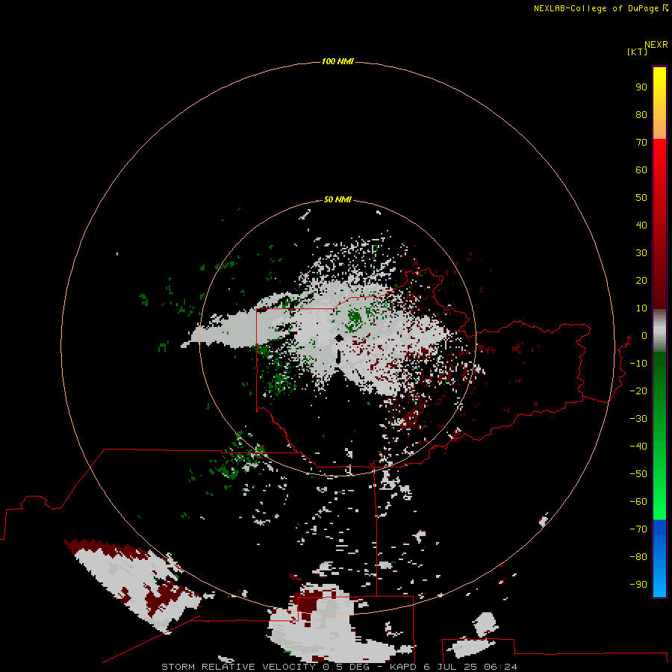Click the -50 value on the velocity scale
The width and height of the screenshot is (672, 672).
(638, 473)
